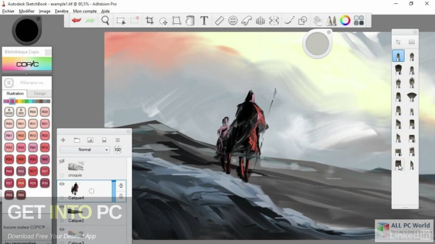
Task: Open the color wheel picker
Action: pyautogui.click(x=345, y=20)
